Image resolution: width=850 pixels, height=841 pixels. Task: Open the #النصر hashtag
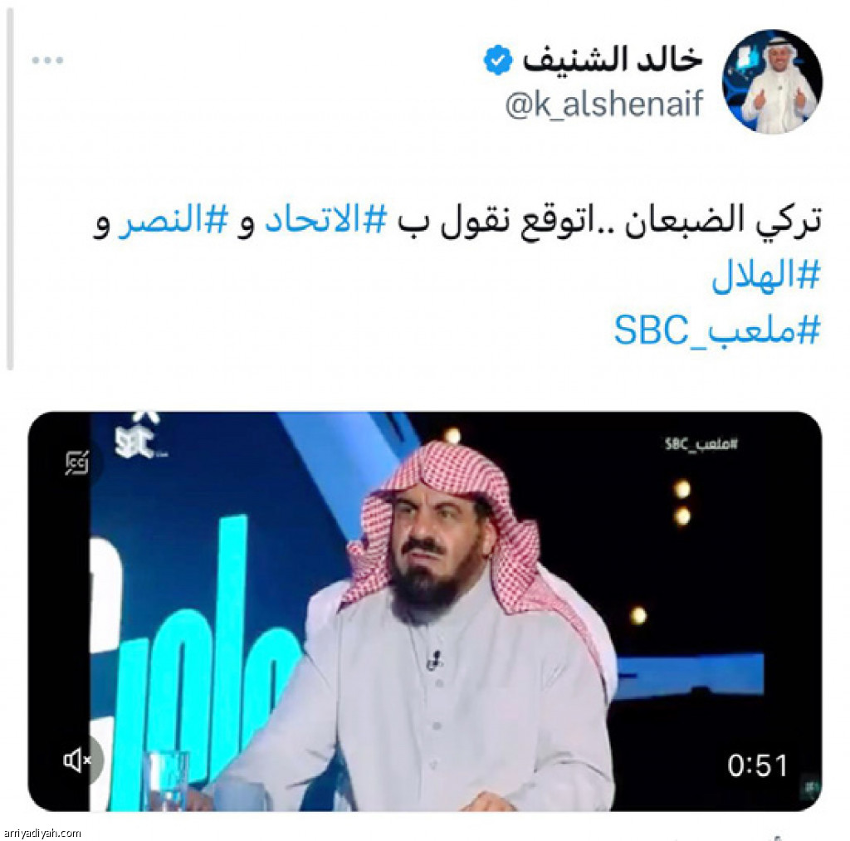click(x=173, y=221)
